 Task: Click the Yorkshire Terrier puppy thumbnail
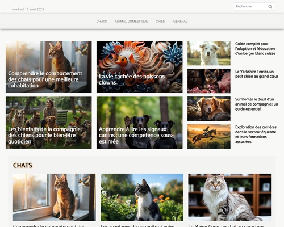pos(209,81)
